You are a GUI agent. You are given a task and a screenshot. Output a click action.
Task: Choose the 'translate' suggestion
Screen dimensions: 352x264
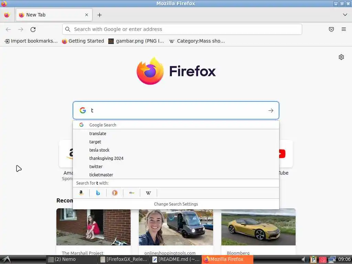[x=176, y=134]
